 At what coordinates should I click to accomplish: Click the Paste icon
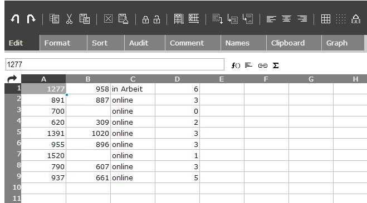point(85,19)
